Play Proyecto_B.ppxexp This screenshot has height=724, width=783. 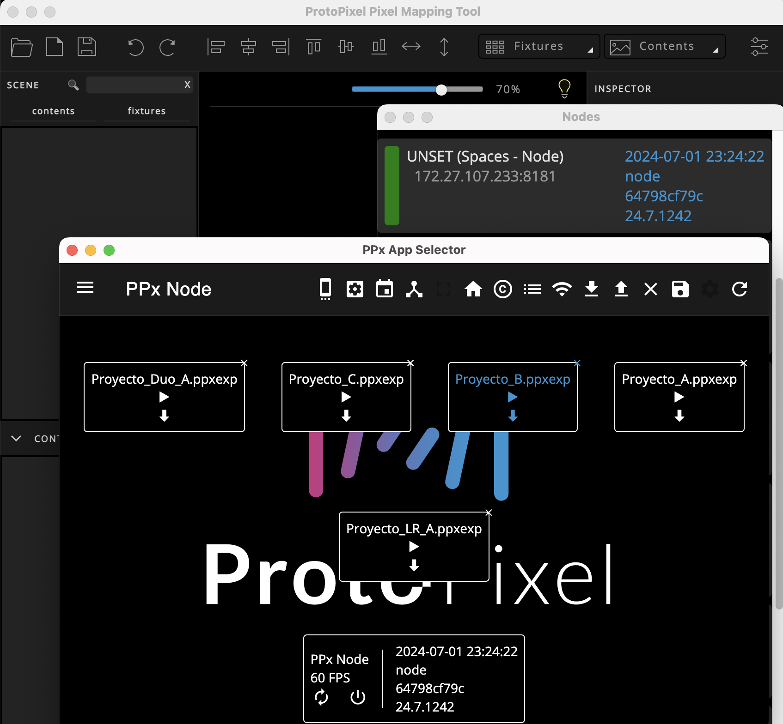(512, 397)
